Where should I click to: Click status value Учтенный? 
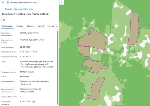click(x=24, y=76)
